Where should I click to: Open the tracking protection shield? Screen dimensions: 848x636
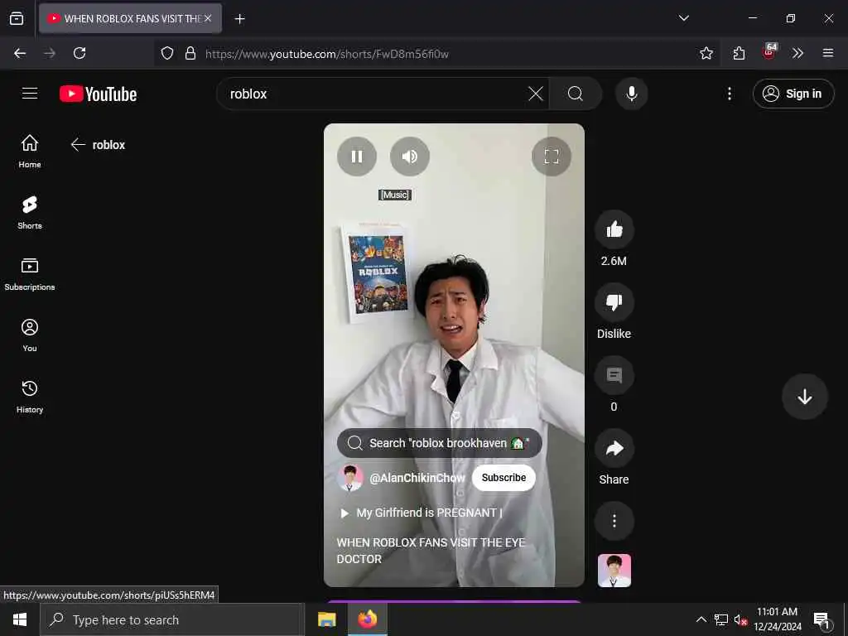[167, 53]
